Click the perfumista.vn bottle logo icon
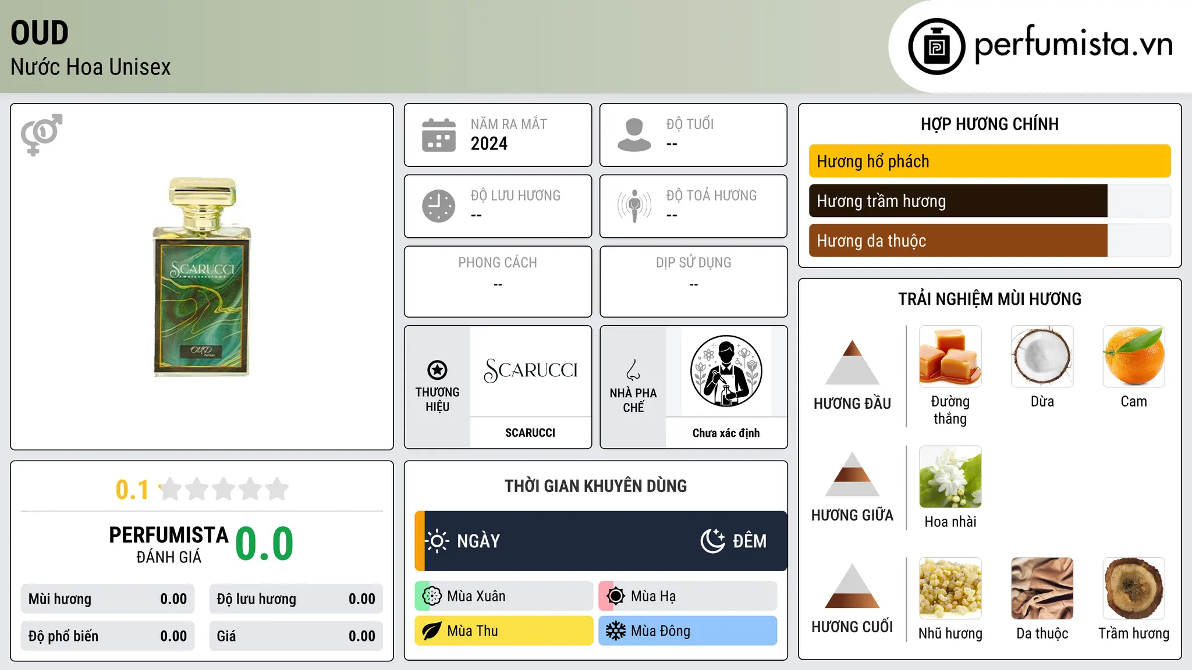The height and width of the screenshot is (670, 1192). click(936, 47)
